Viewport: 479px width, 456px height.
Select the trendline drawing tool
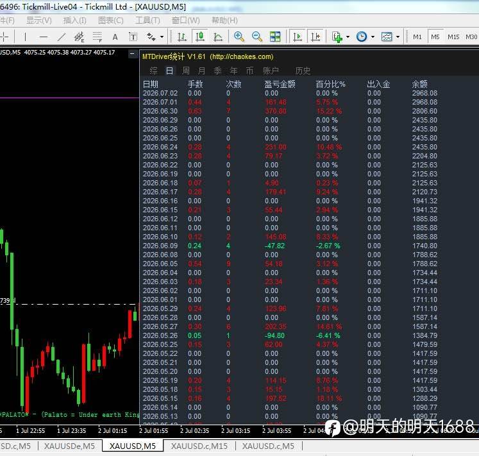click(62, 37)
